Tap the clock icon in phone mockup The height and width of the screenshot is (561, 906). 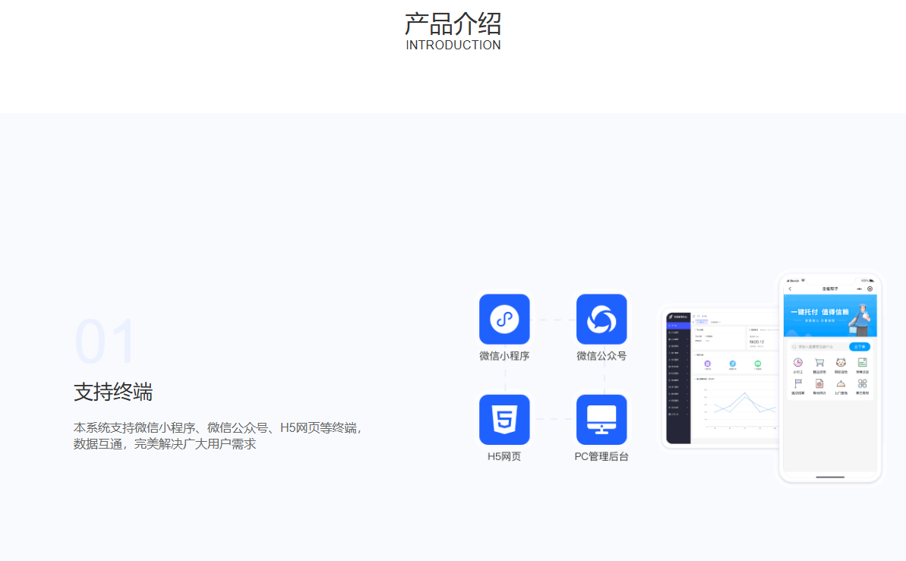pos(797,363)
